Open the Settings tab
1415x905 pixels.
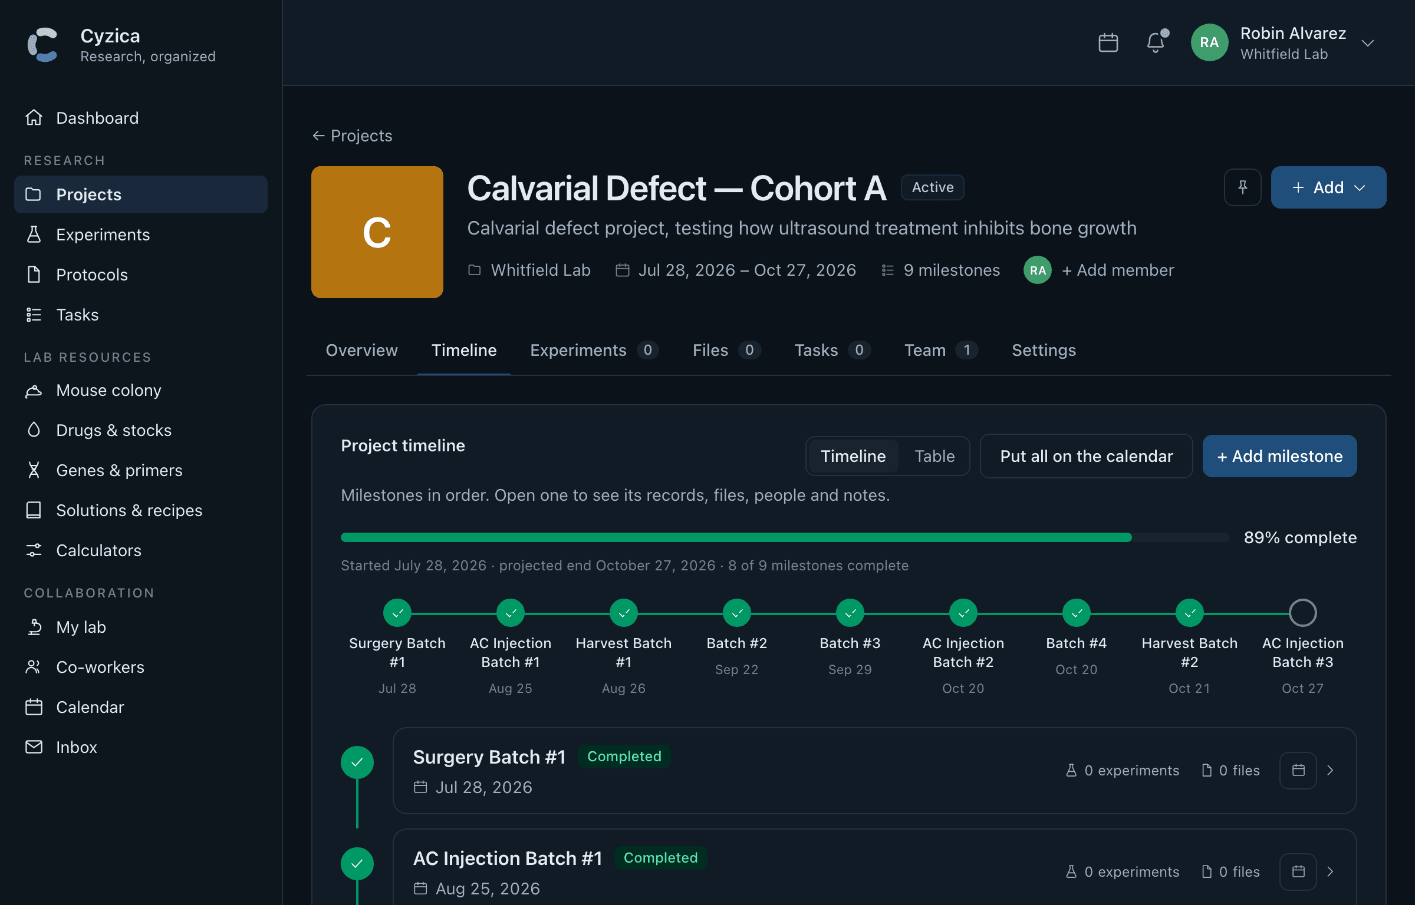[1044, 350]
